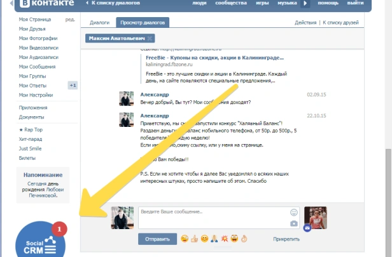The height and width of the screenshot is (257, 392).
Task: Open the recipient's avatar thumbnail on right
Action: click(x=316, y=218)
